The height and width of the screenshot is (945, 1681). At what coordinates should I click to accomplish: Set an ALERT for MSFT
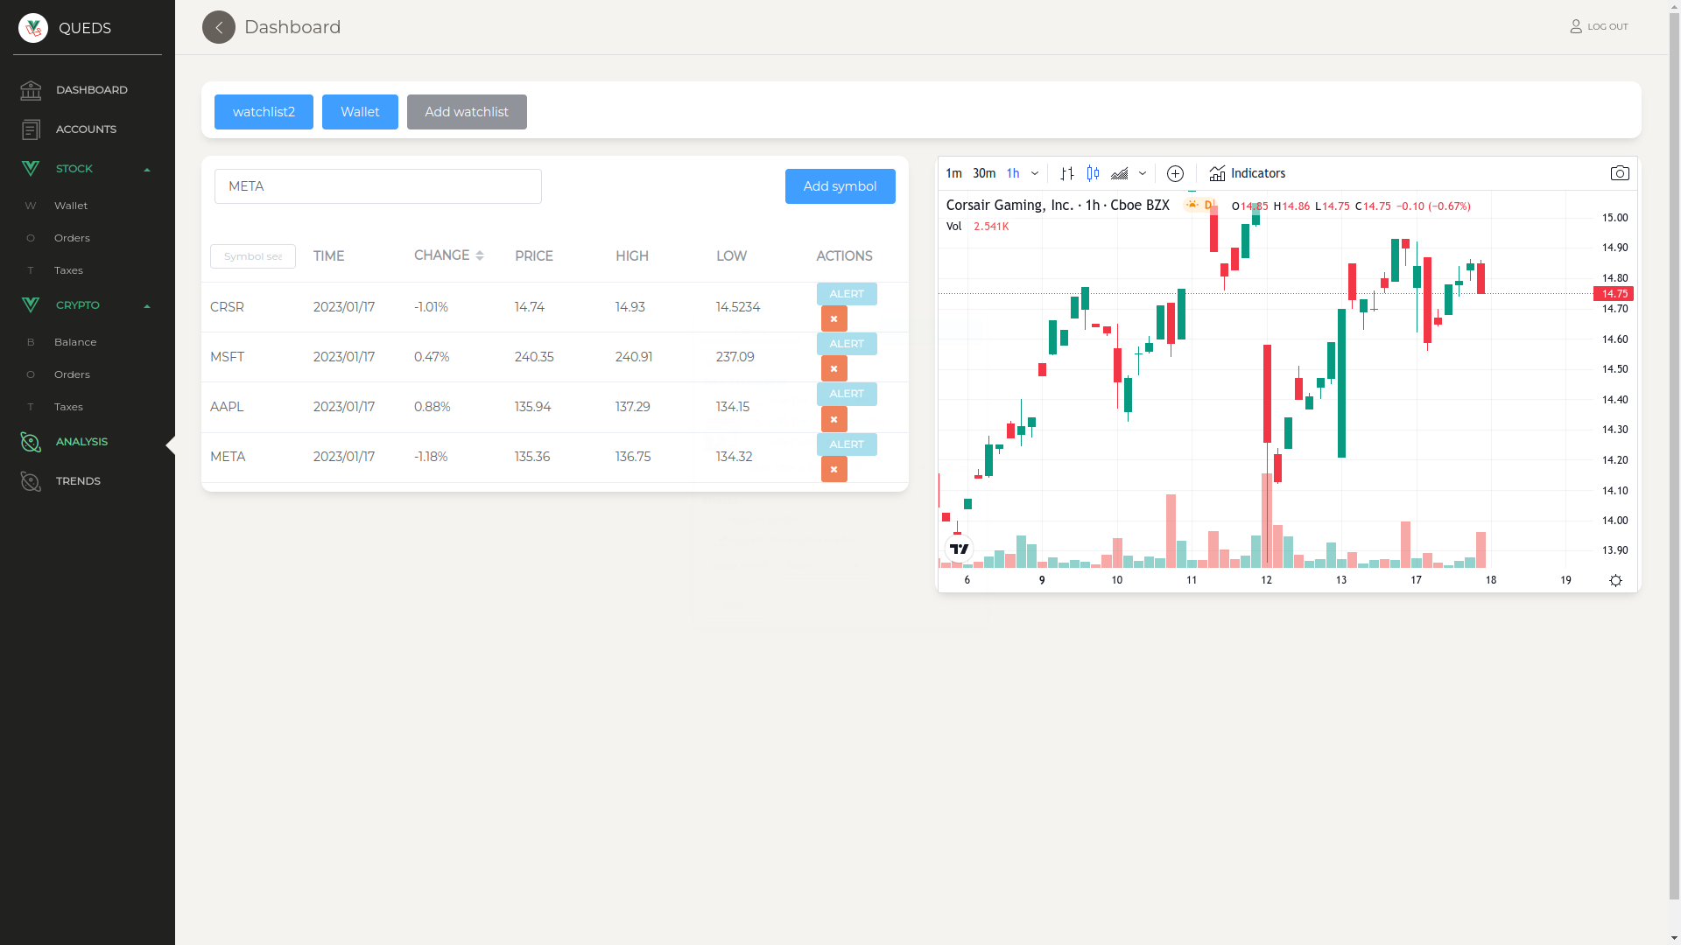coord(847,344)
